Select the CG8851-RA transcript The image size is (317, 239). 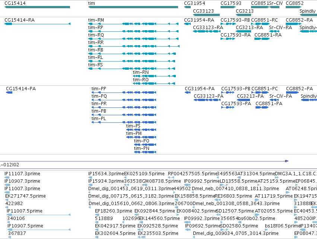[262, 39]
